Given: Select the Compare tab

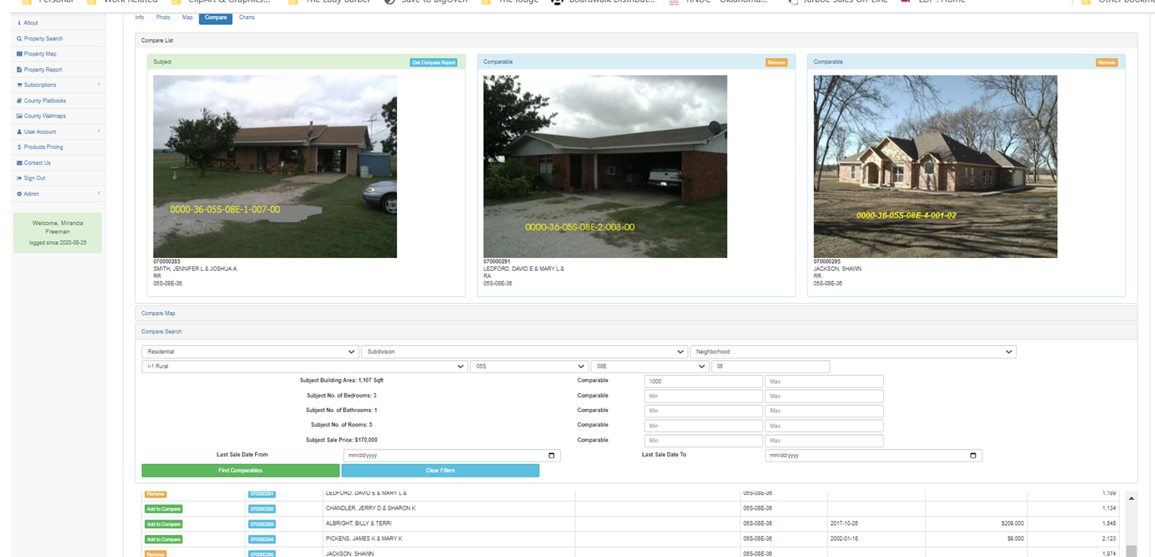Looking at the screenshot, I should click(x=216, y=18).
